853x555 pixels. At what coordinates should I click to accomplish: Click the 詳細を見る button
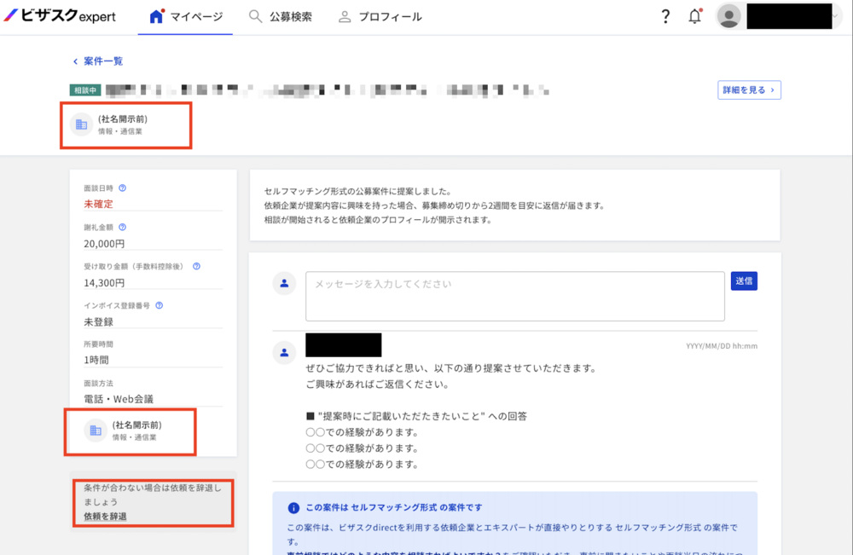click(749, 90)
